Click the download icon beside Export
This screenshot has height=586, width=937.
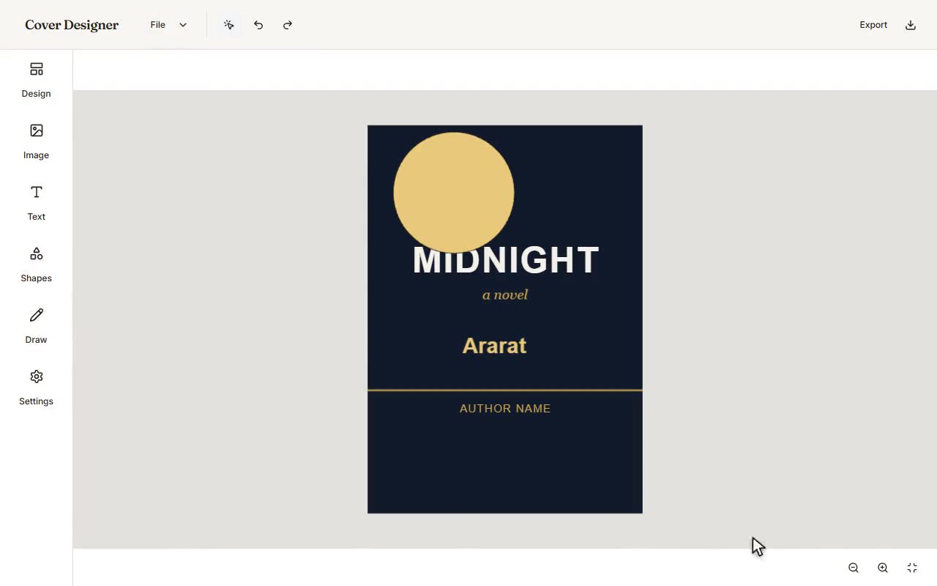(911, 25)
